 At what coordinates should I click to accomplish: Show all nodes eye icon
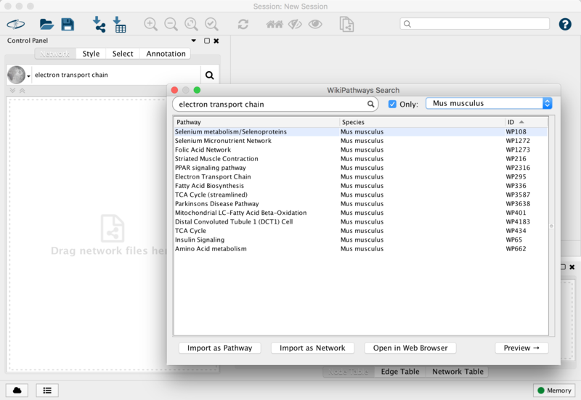[x=315, y=25]
